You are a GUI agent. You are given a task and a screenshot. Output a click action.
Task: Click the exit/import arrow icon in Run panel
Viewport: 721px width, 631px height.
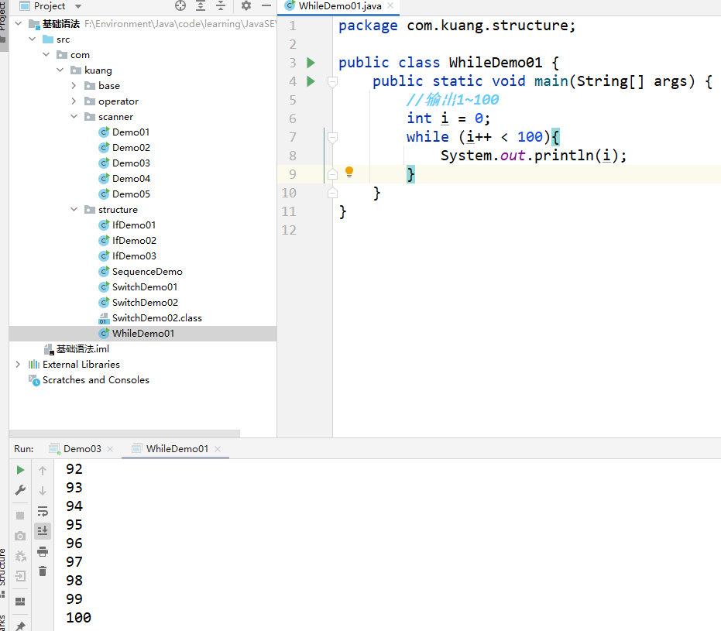(20, 576)
